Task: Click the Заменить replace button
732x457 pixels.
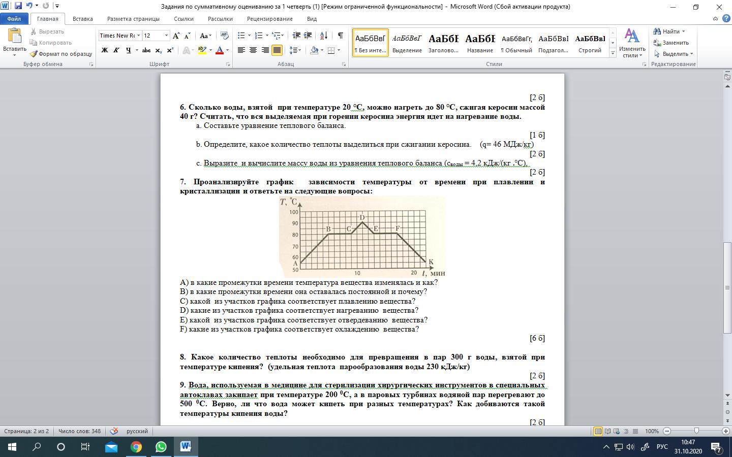Action: tap(671, 43)
